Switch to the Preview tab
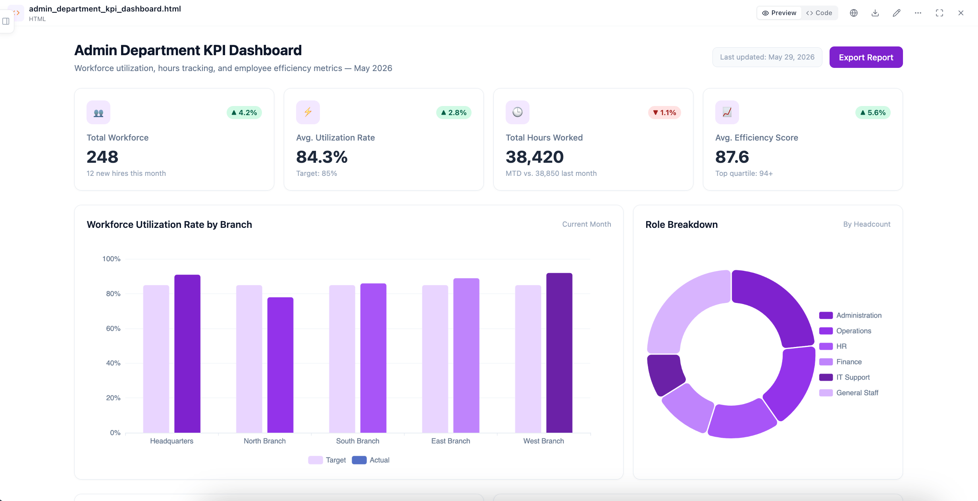The image size is (978, 501). pos(780,13)
